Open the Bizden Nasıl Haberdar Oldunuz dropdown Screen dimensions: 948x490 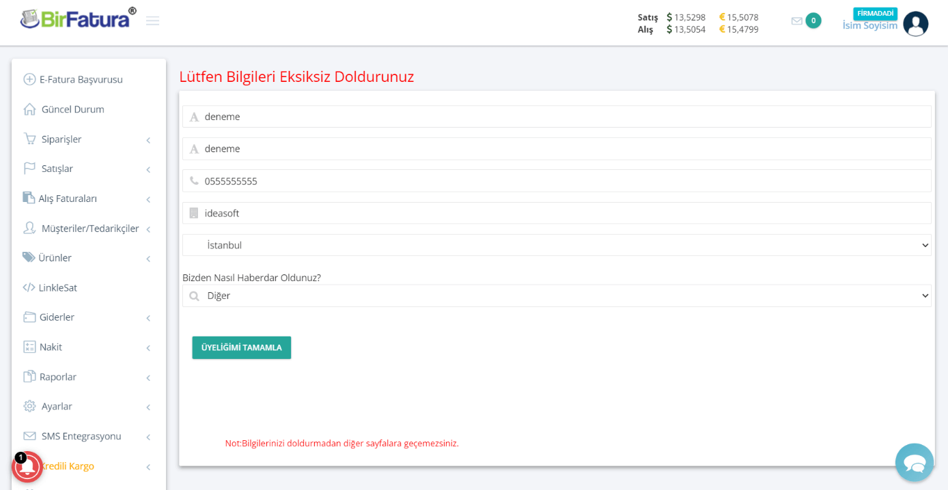click(x=557, y=296)
